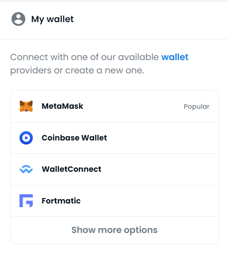
Task: Click the "providers or create a new one" text
Action: point(77,70)
